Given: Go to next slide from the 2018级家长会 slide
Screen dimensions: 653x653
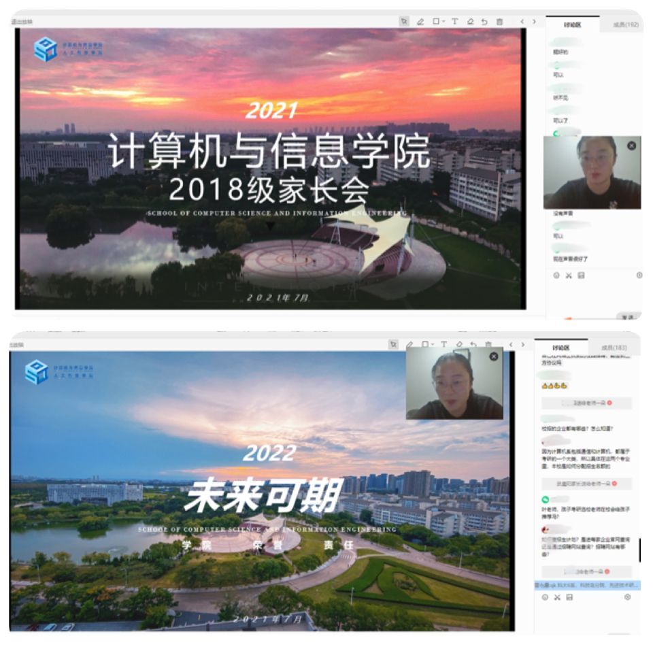Looking at the screenshot, I should (x=534, y=22).
